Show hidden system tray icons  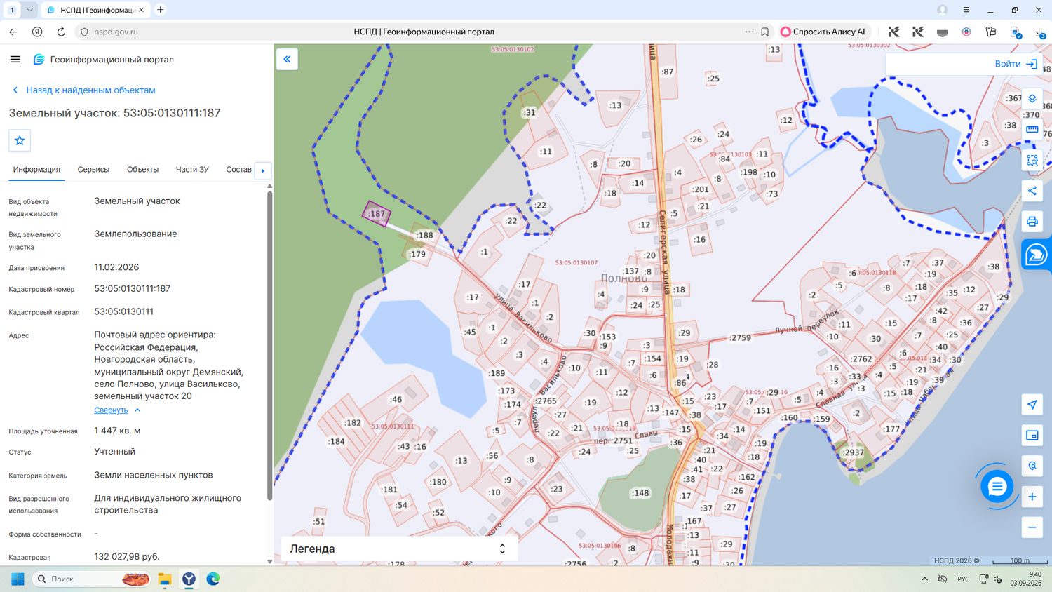pos(924,579)
